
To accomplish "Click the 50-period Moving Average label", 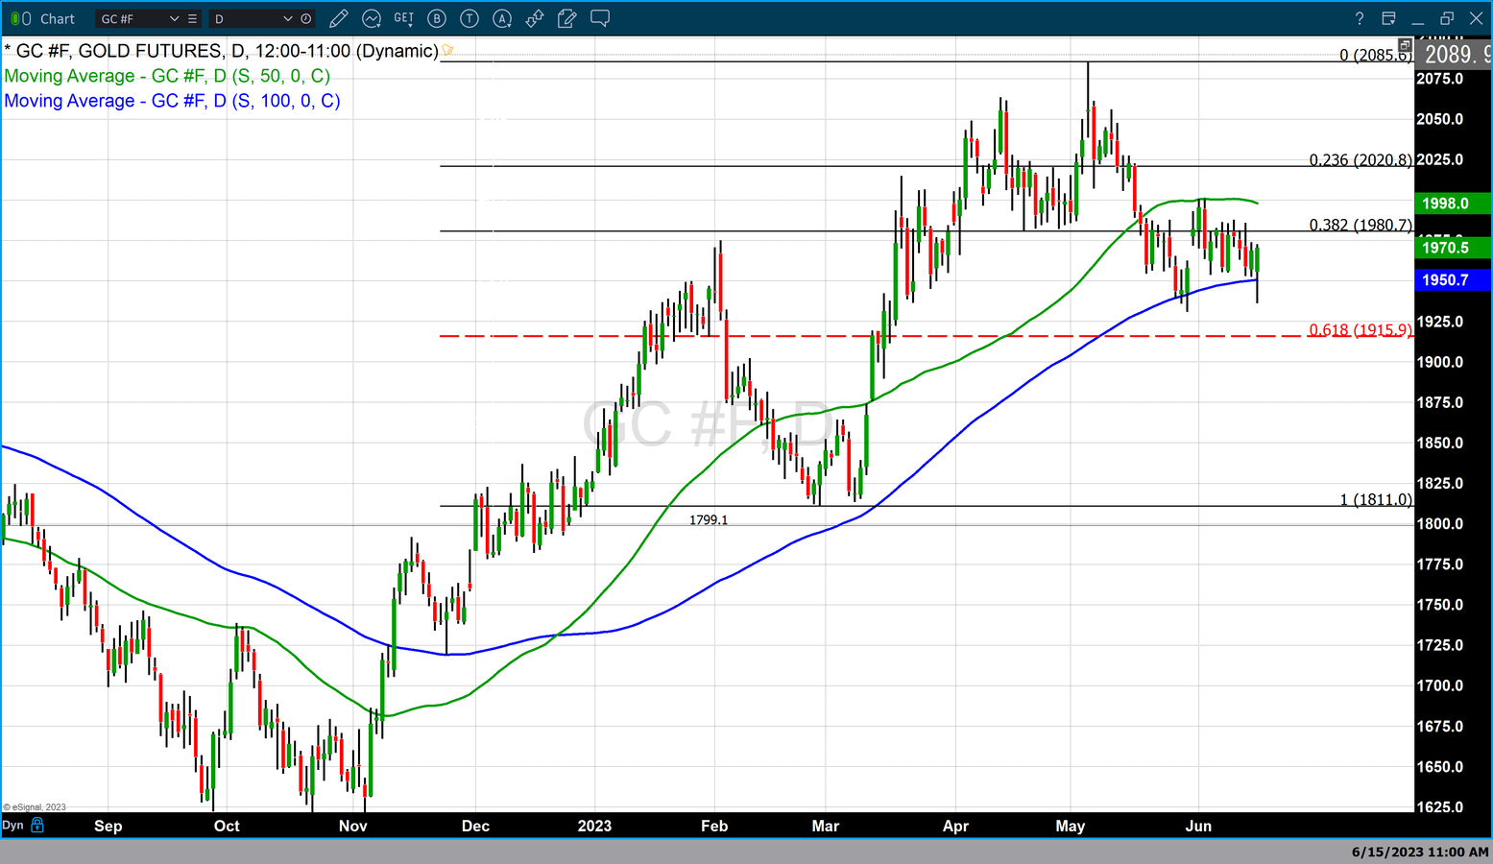I will tap(167, 76).
